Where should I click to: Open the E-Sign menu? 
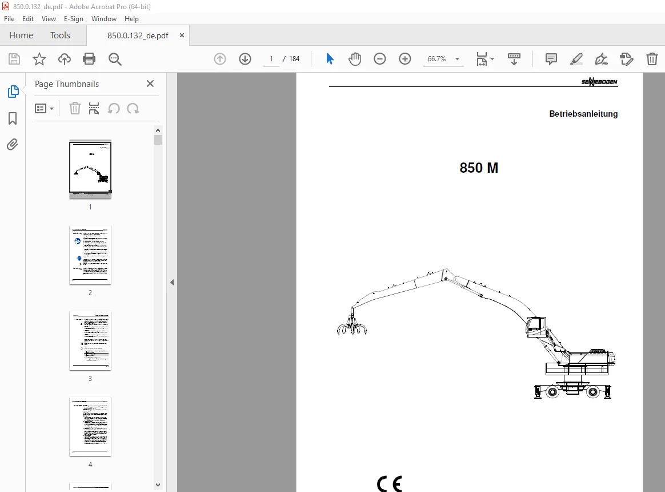click(x=73, y=19)
